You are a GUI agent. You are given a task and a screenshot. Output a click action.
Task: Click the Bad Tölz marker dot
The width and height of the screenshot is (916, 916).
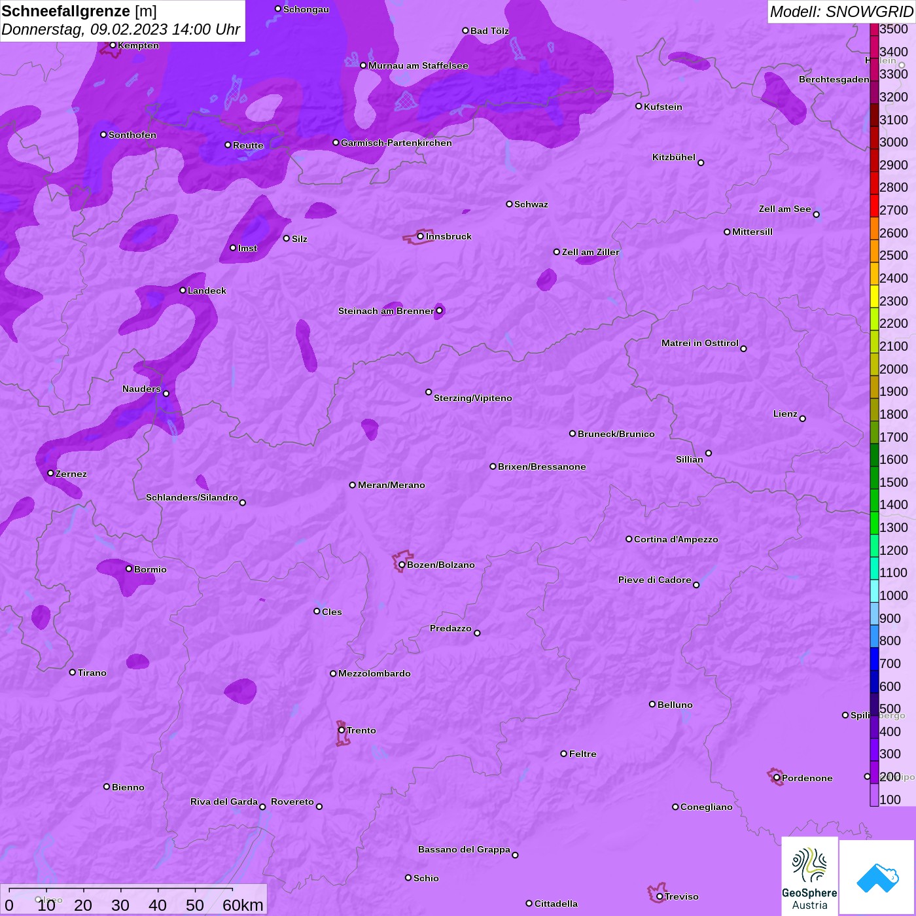[465, 31]
